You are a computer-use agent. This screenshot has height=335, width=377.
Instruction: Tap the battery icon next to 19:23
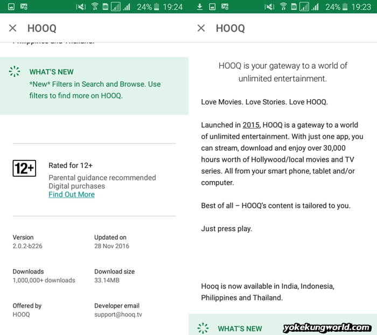point(346,7)
